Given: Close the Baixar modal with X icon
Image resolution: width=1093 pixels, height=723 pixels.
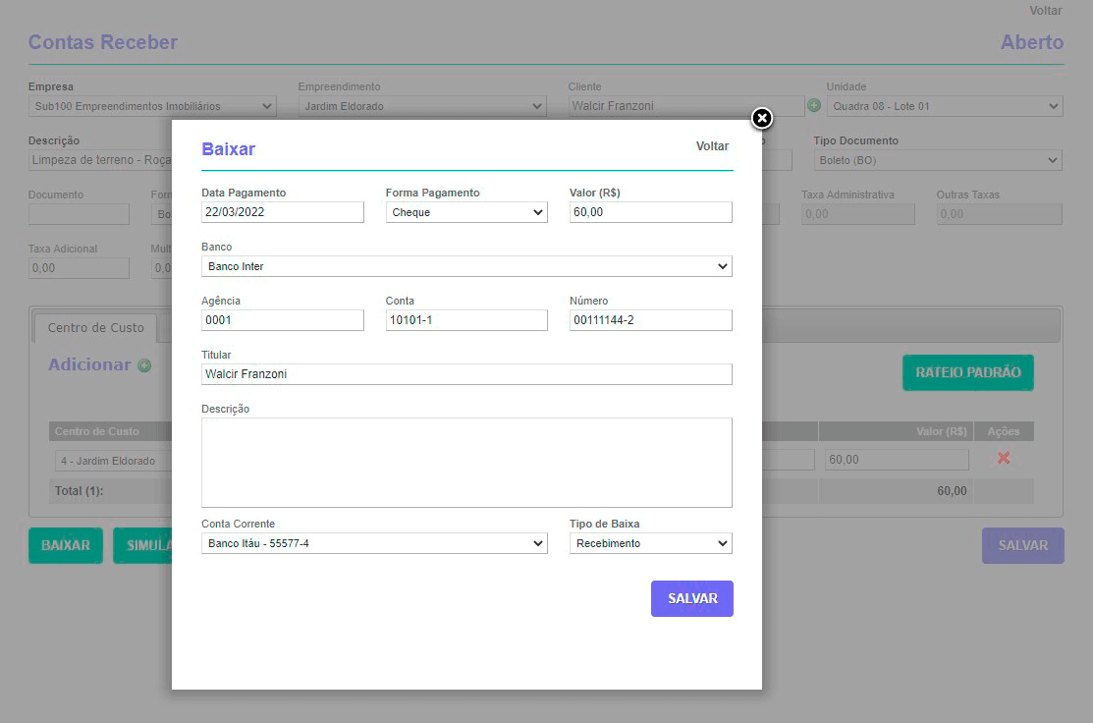Looking at the screenshot, I should [x=762, y=119].
